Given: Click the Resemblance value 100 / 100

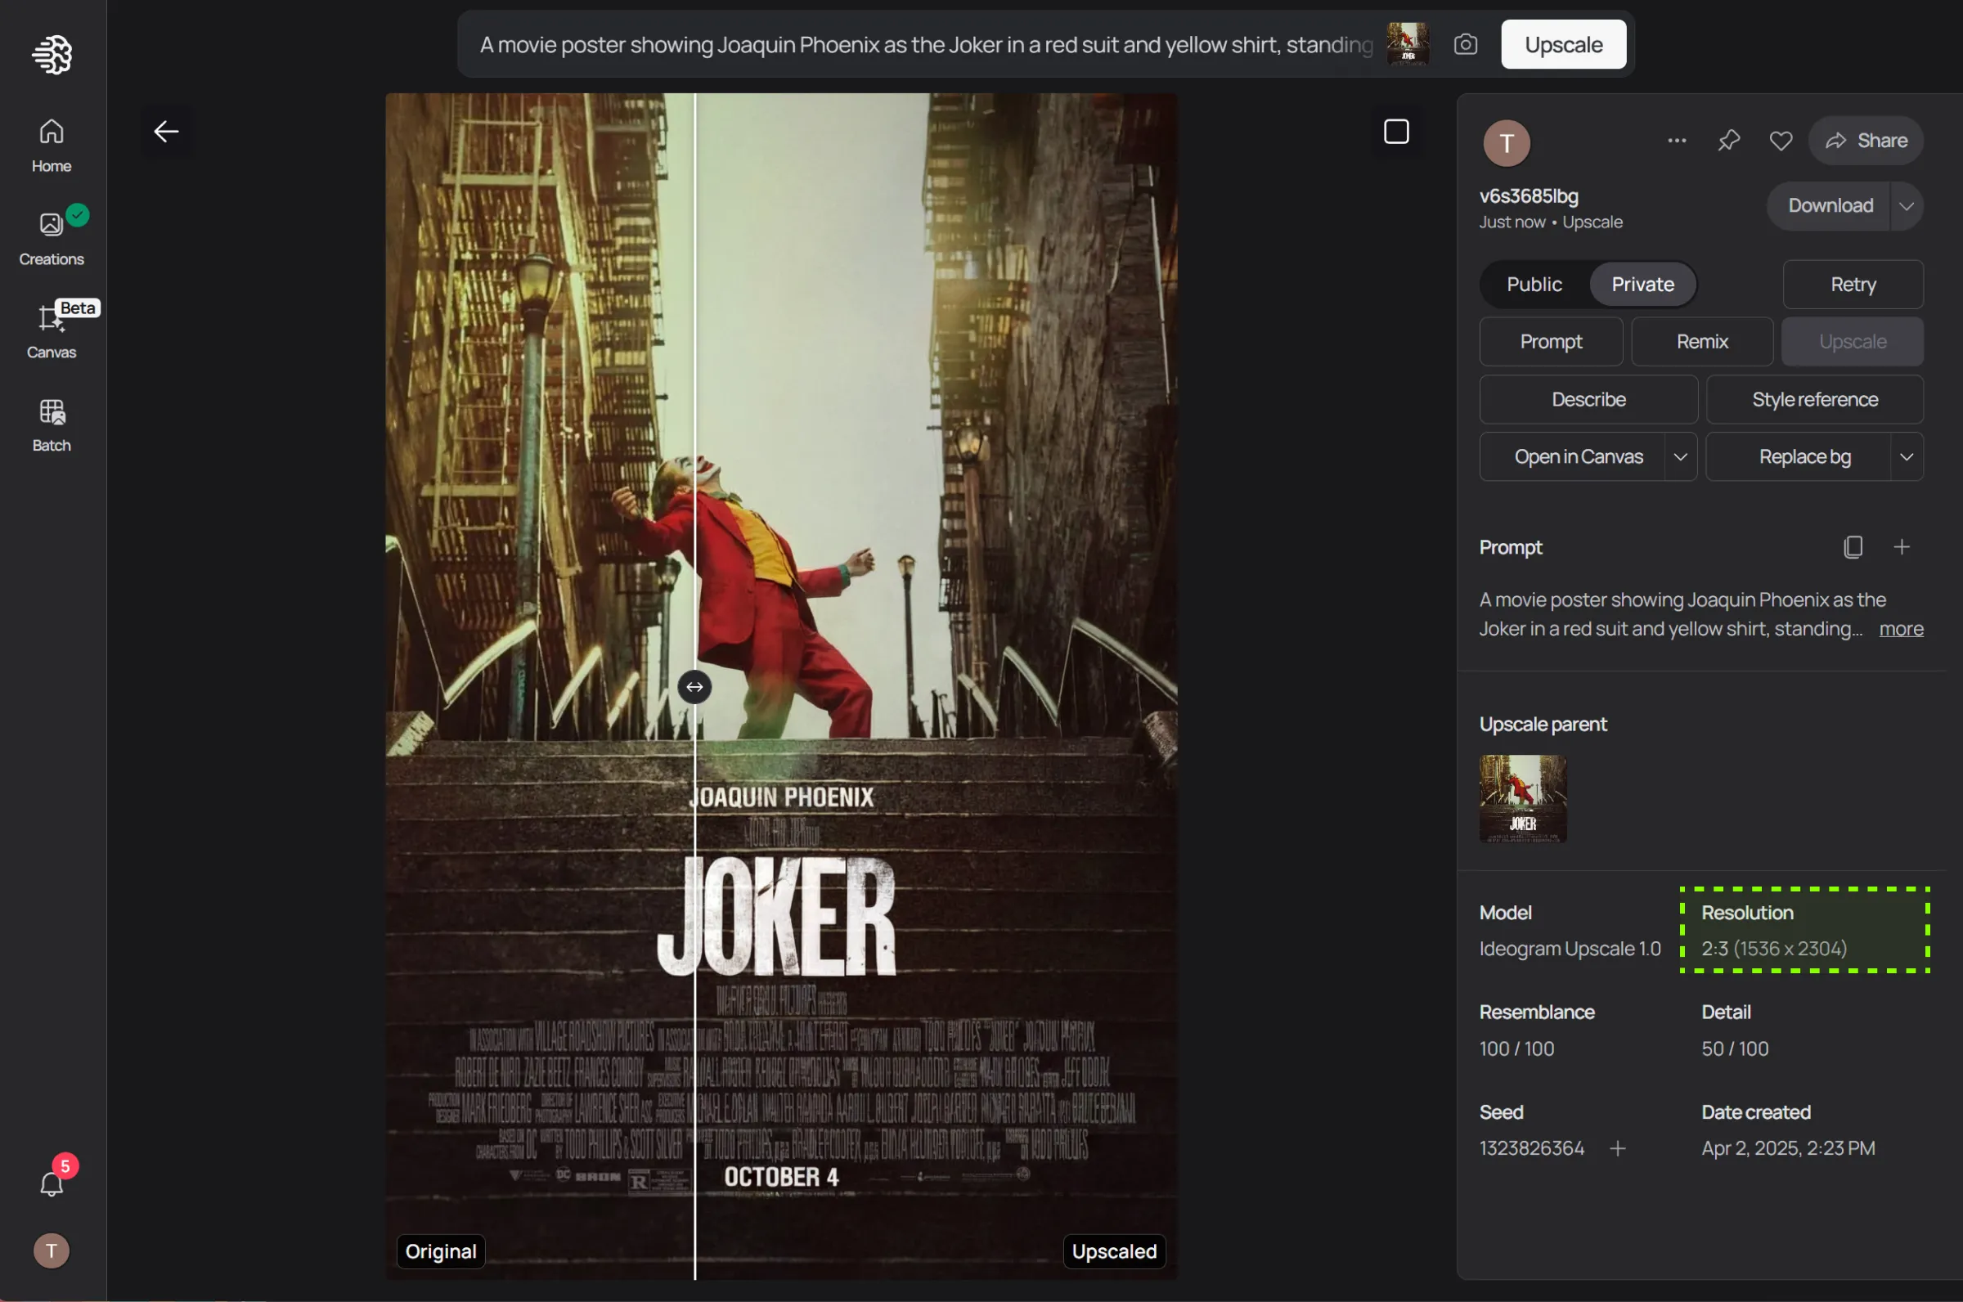Looking at the screenshot, I should [x=1516, y=1048].
